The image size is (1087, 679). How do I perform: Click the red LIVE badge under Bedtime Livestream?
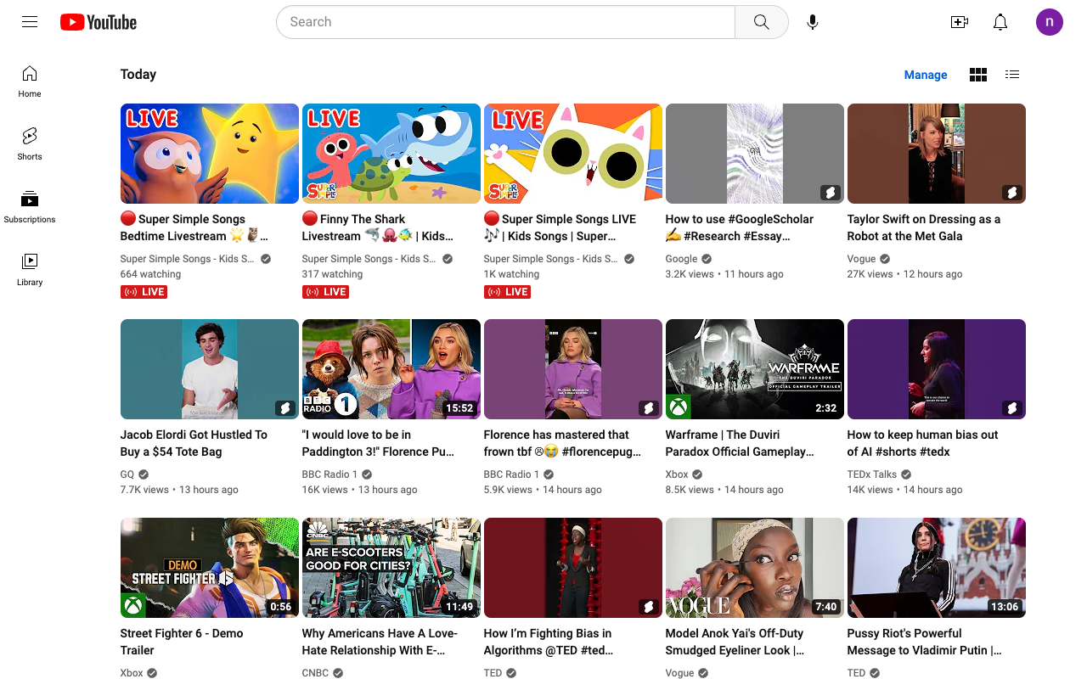pos(144,292)
